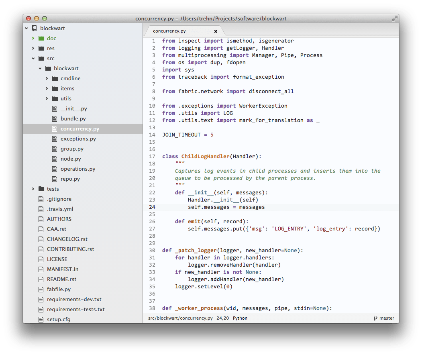Click the README.rst file icon
422x355 pixels.
pos(41,280)
